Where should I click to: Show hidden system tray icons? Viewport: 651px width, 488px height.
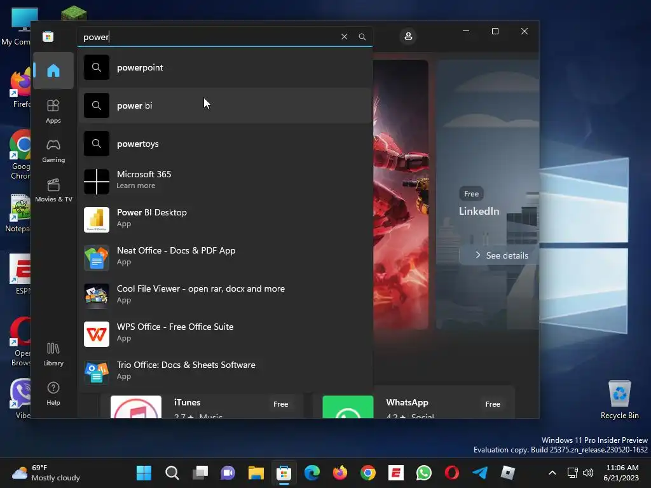(x=552, y=473)
